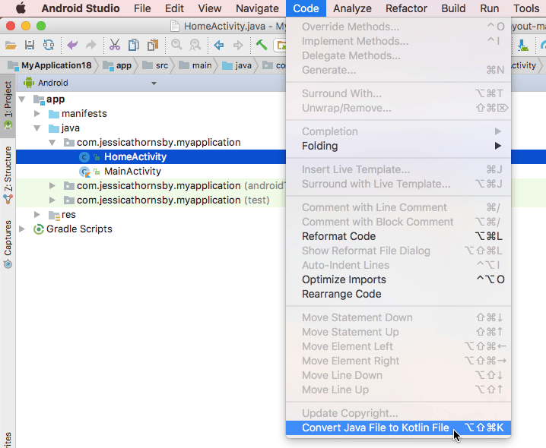Expand the manifests folder

(x=37, y=114)
